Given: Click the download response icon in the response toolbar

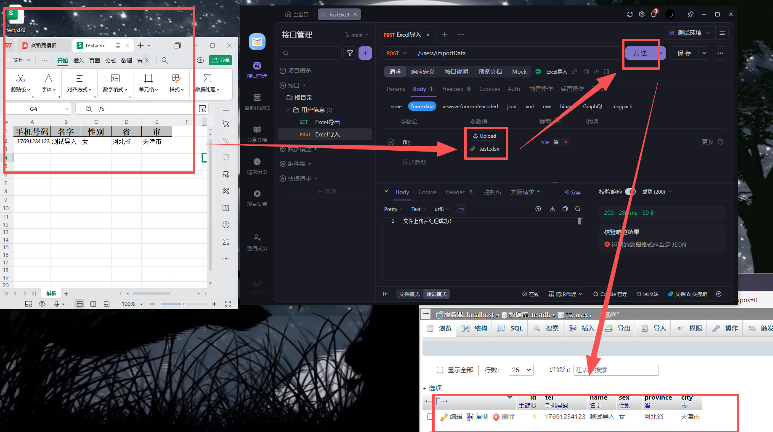Looking at the screenshot, I should tap(552, 209).
